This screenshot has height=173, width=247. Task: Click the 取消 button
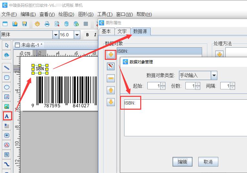pos(208,162)
